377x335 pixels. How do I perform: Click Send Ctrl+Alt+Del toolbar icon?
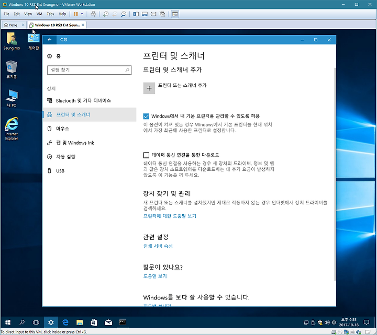pyautogui.click(x=93, y=14)
